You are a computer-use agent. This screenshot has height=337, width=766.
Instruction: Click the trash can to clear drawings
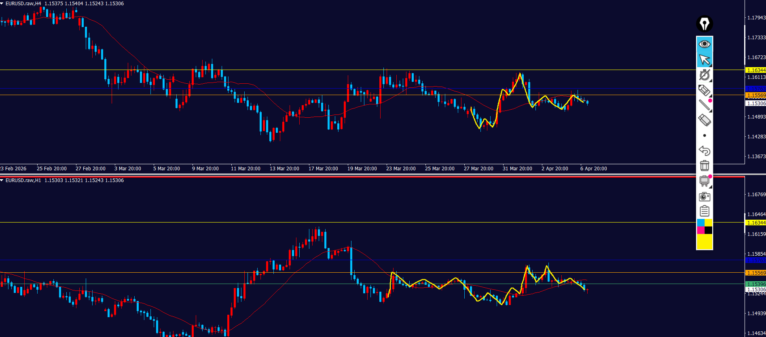[x=704, y=165]
